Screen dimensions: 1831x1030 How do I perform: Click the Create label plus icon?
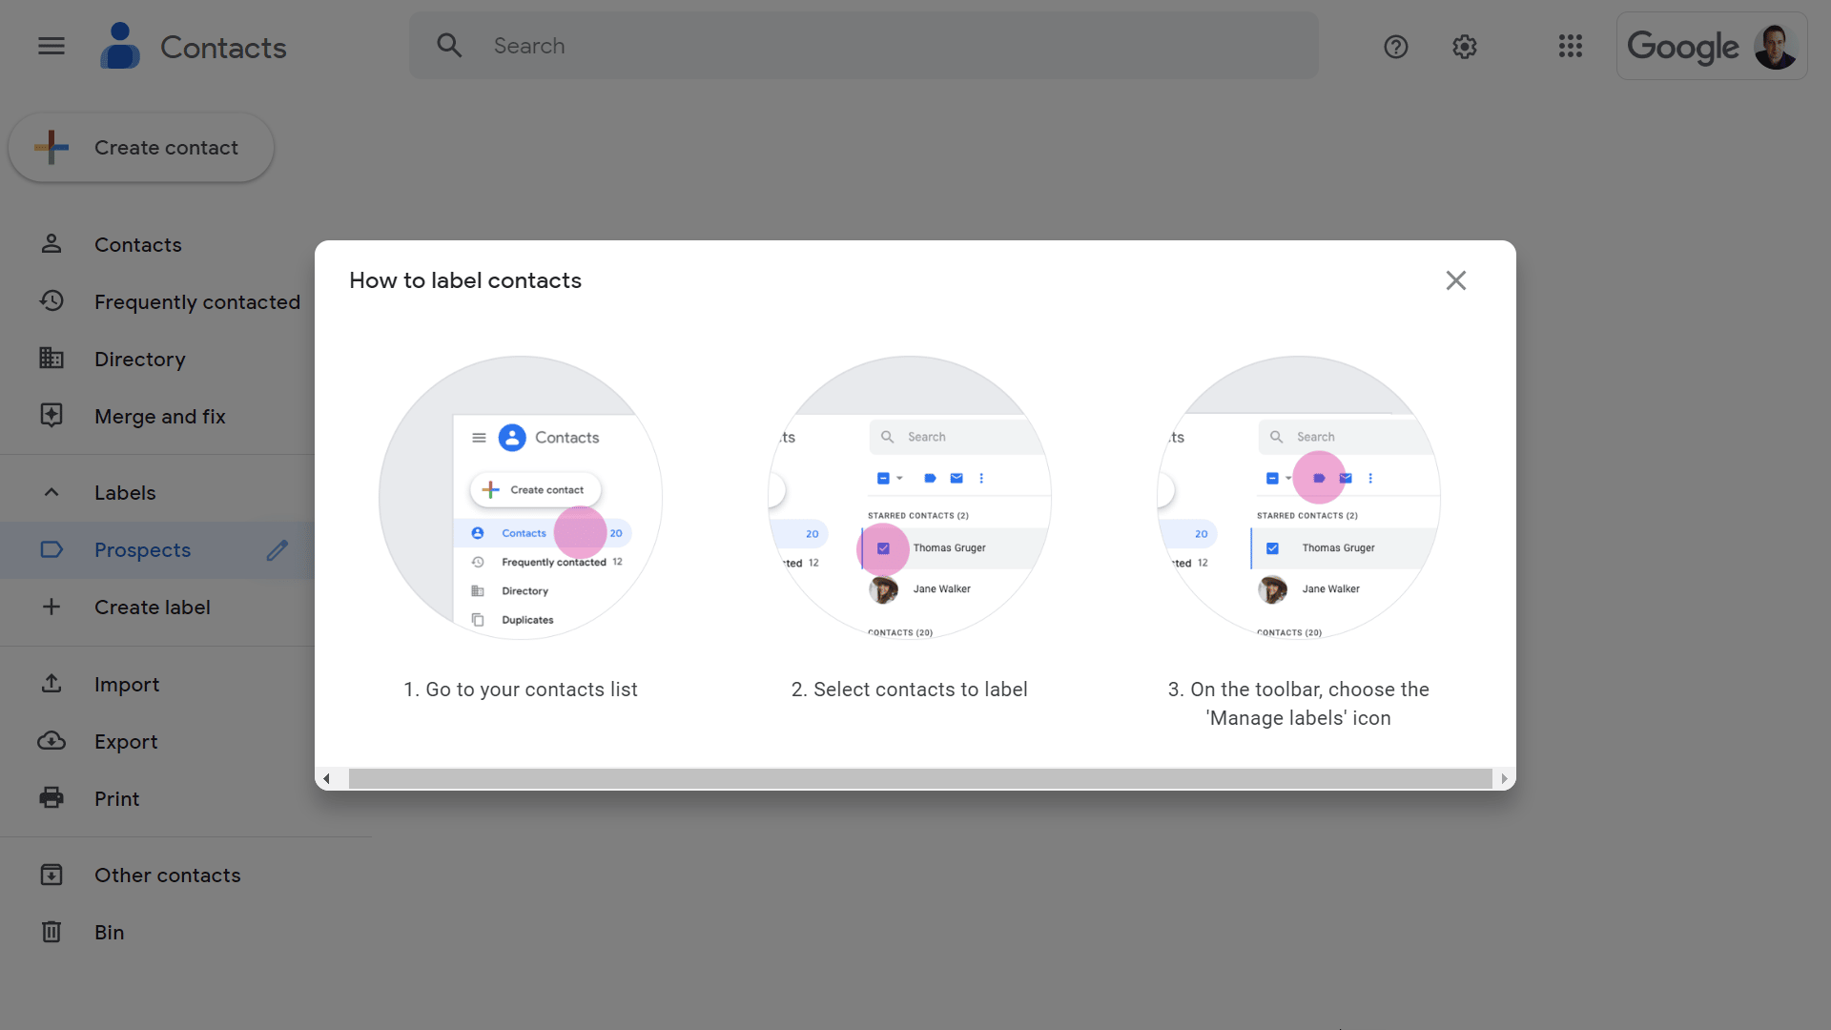click(x=51, y=608)
